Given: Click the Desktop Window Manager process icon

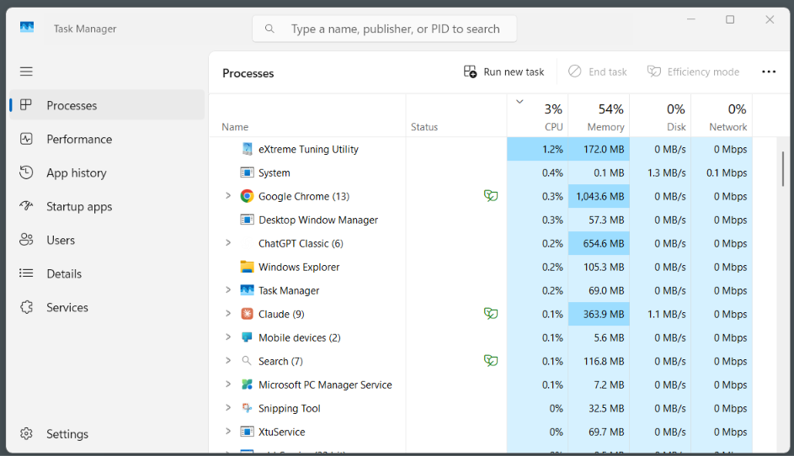Looking at the screenshot, I should (247, 220).
